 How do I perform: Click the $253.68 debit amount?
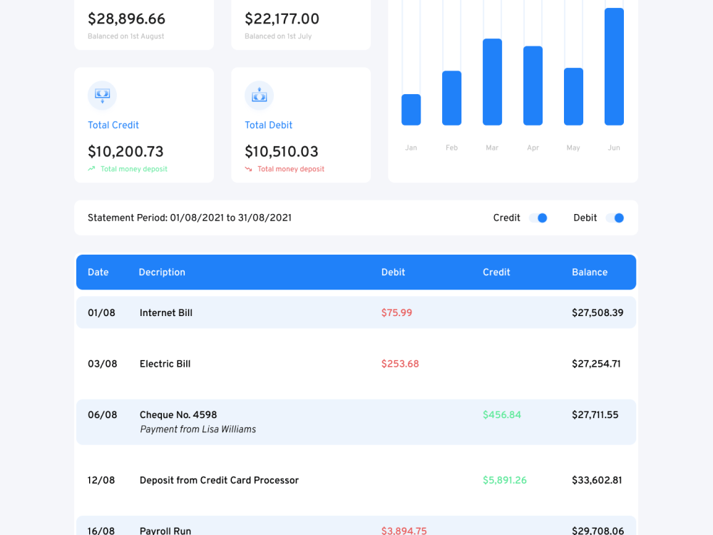coord(400,364)
